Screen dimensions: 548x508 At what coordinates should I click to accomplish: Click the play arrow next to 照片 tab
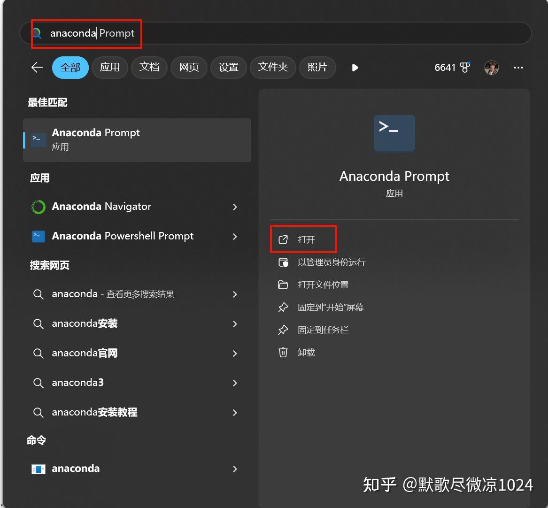point(355,68)
